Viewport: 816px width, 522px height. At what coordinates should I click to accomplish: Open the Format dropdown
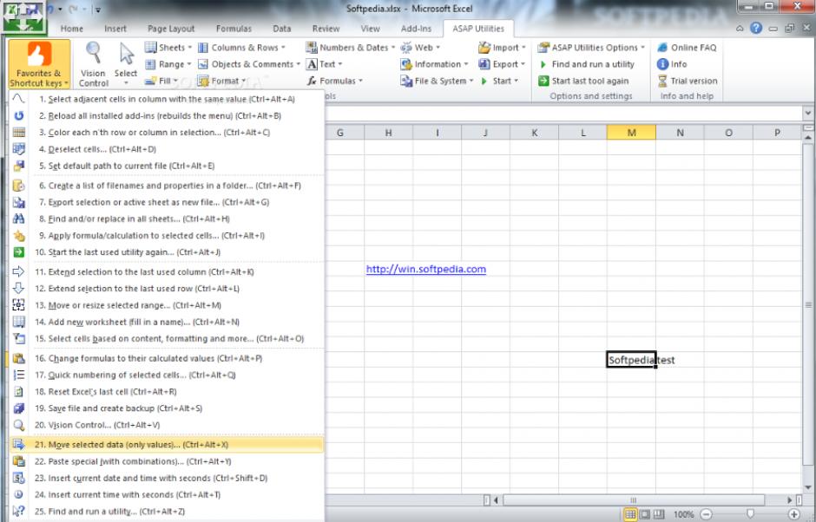pyautogui.click(x=221, y=81)
